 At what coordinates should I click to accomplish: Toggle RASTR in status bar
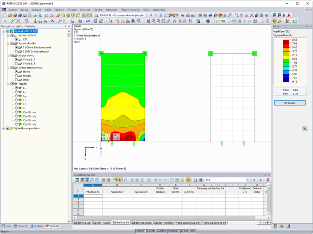pos(150,231)
